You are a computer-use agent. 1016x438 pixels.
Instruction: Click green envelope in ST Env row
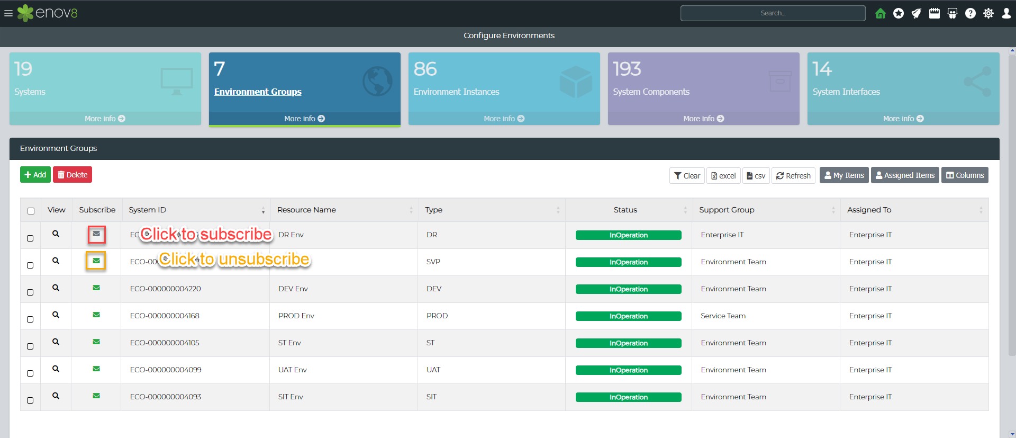click(x=96, y=342)
